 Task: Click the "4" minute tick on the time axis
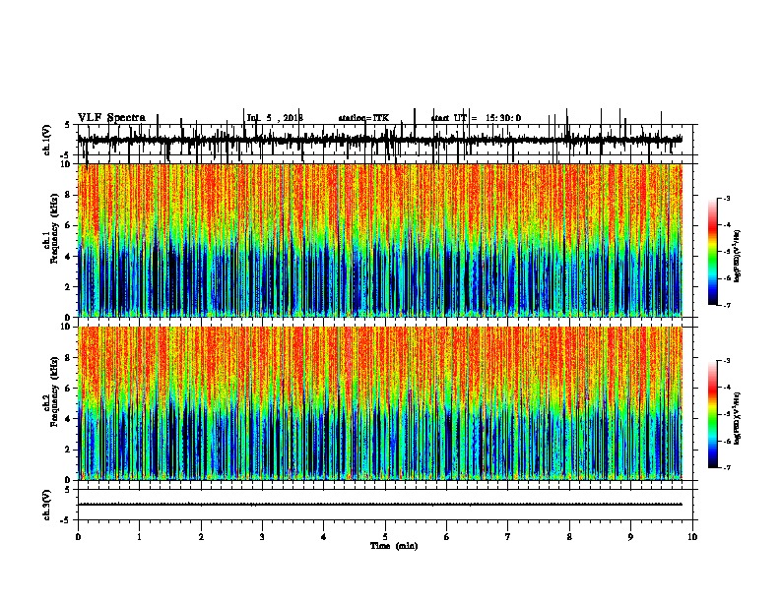323,537
